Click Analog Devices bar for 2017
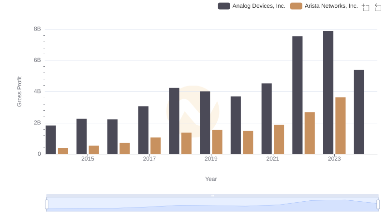 143,130
